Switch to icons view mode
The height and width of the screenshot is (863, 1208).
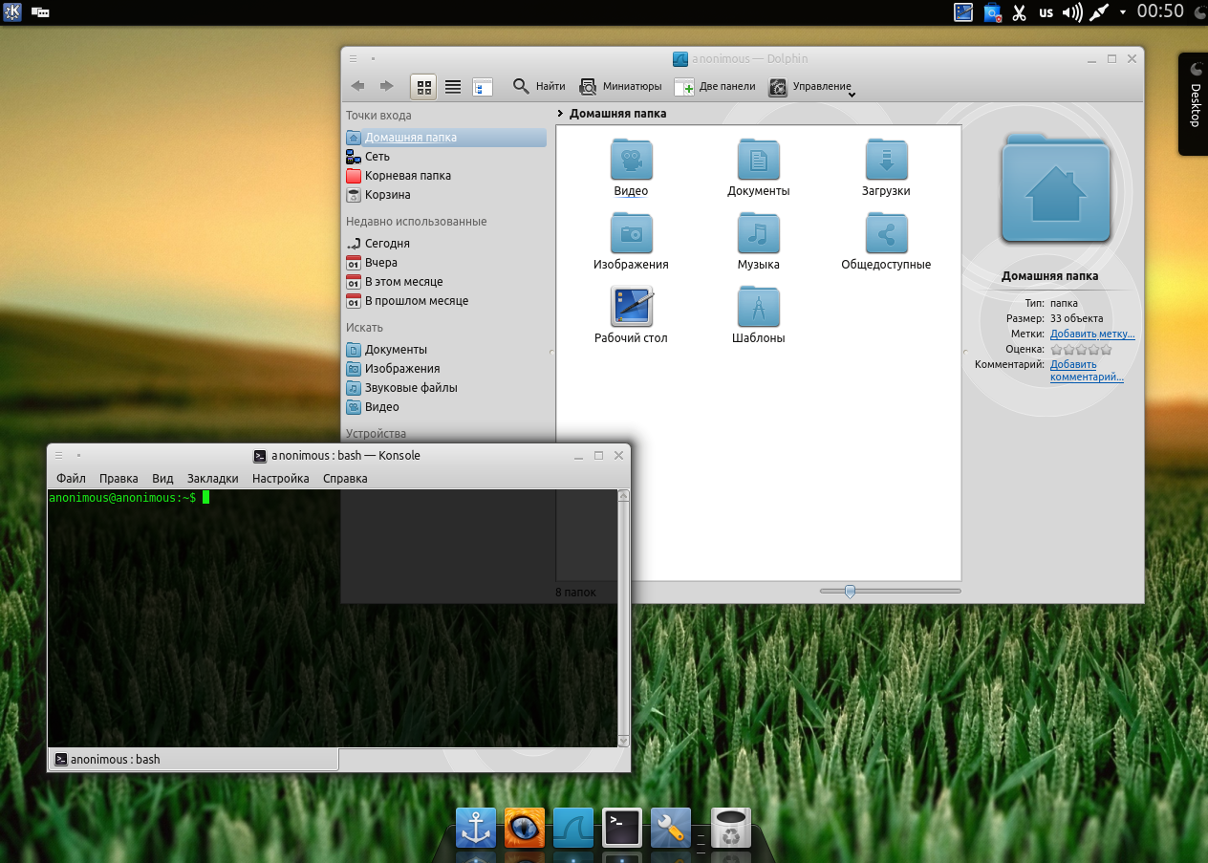(x=423, y=86)
